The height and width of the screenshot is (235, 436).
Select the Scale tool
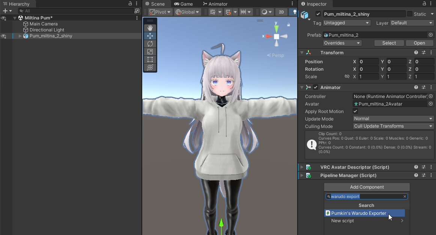150,52
